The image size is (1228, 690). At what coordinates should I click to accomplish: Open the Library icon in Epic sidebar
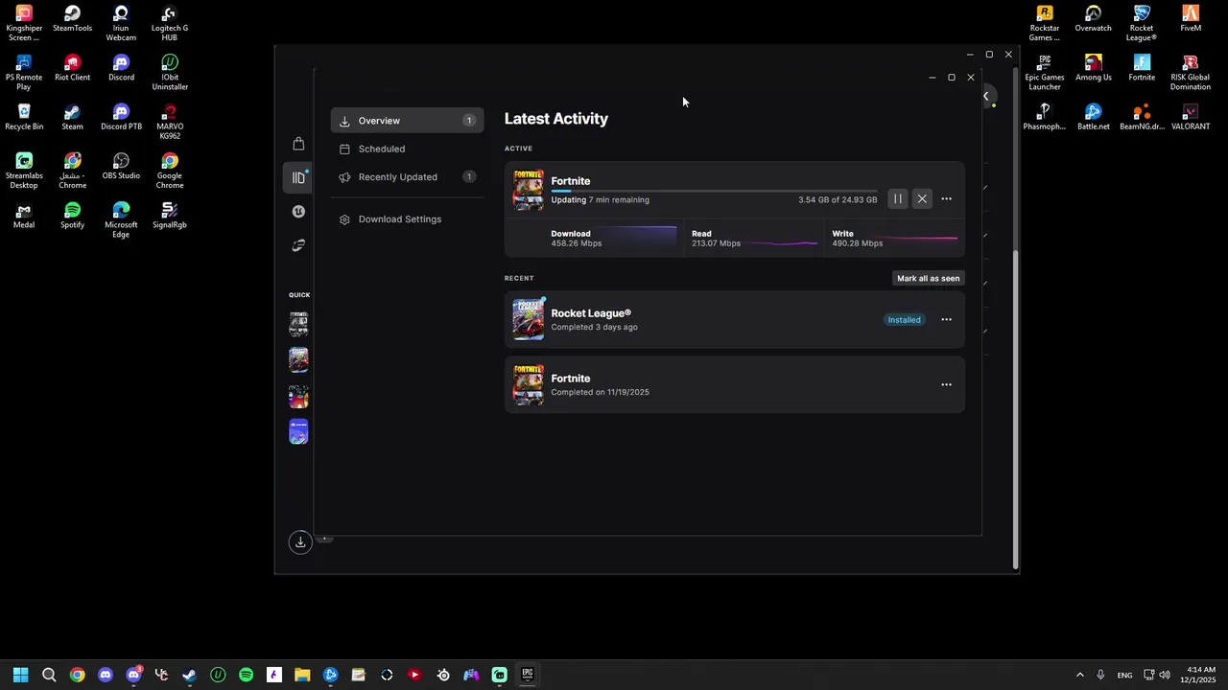pyautogui.click(x=298, y=177)
